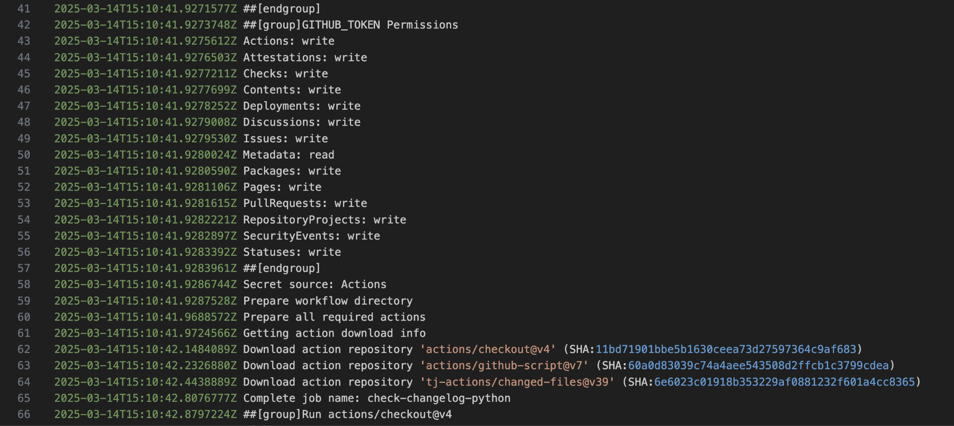Screen dimensions: 954x426
Task: Click the 'Contents: write' permission line
Action: (292, 90)
